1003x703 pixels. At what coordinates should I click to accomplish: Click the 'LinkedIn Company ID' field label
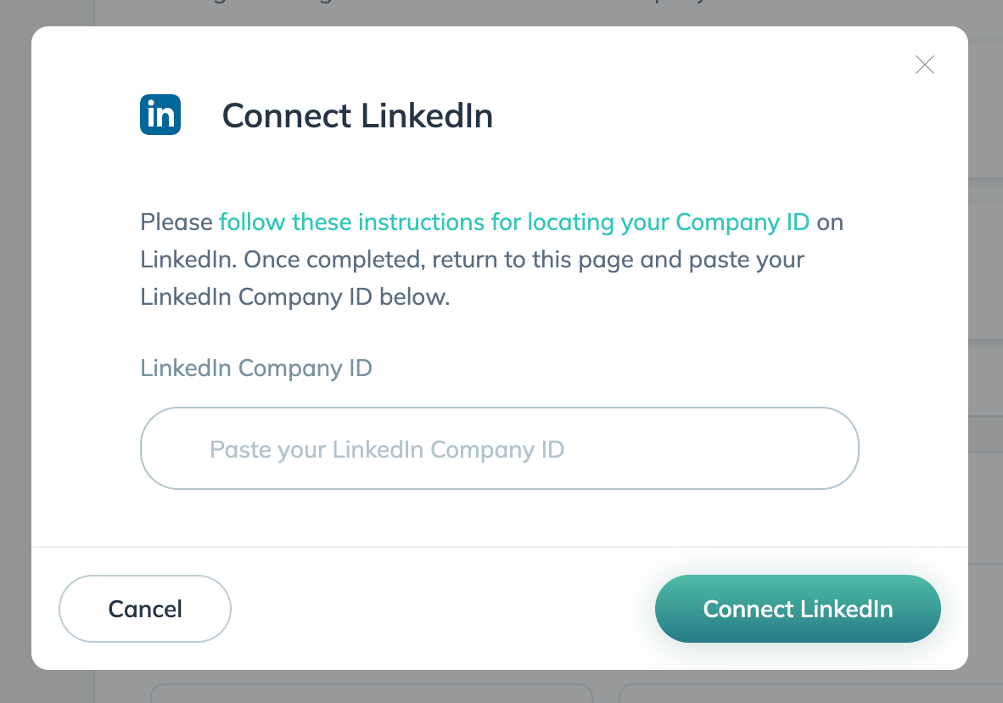coord(256,368)
